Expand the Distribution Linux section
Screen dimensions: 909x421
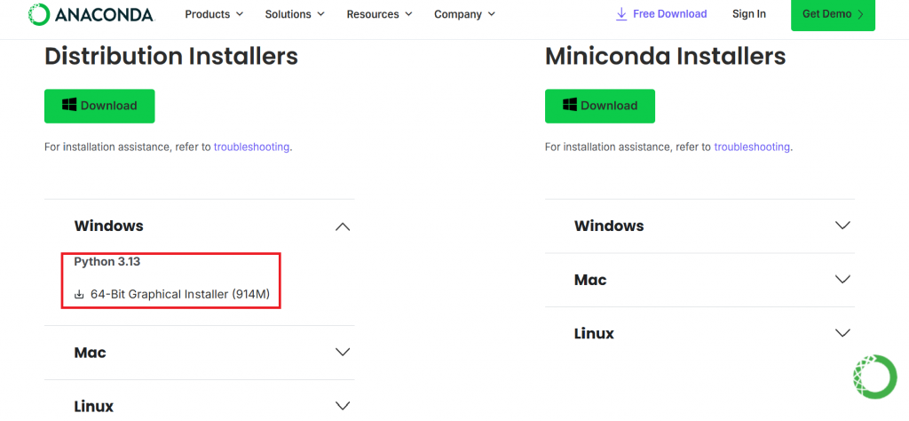tap(200, 405)
